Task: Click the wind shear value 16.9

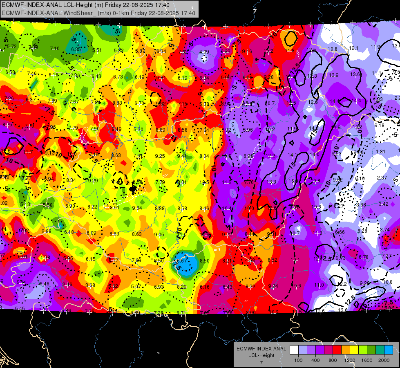Action: 293,181
